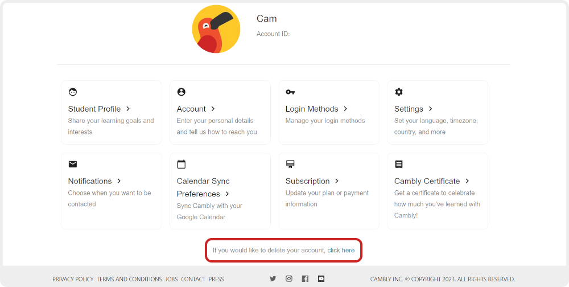Open Cambly's Instagram page from footer
Screen dimensions: 569x287
point(289,279)
